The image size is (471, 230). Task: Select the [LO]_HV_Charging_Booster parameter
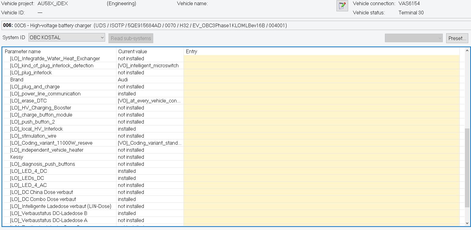[40, 108]
